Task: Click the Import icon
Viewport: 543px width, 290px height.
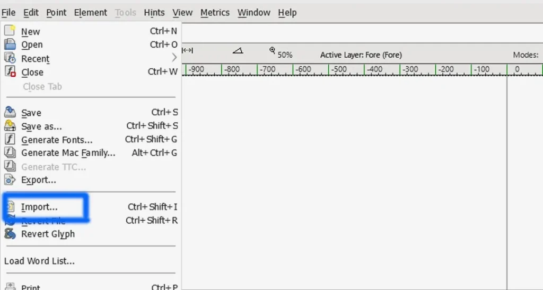Action: click(x=11, y=207)
